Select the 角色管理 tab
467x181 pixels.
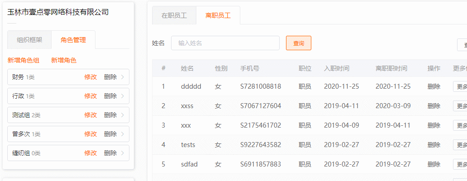73,40
